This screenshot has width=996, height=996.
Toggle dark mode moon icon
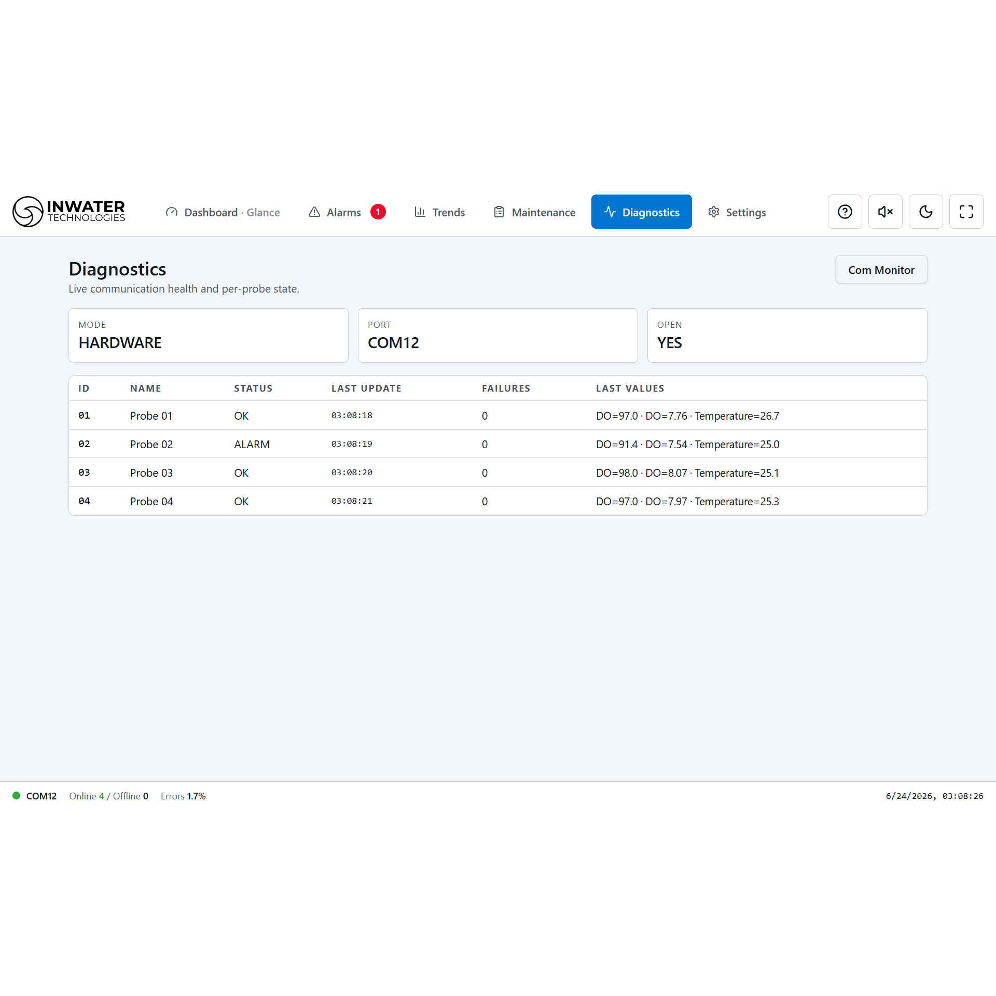tap(925, 212)
